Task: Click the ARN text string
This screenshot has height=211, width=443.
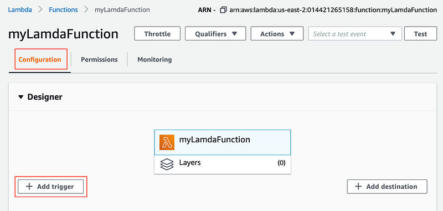Action: (x=334, y=10)
